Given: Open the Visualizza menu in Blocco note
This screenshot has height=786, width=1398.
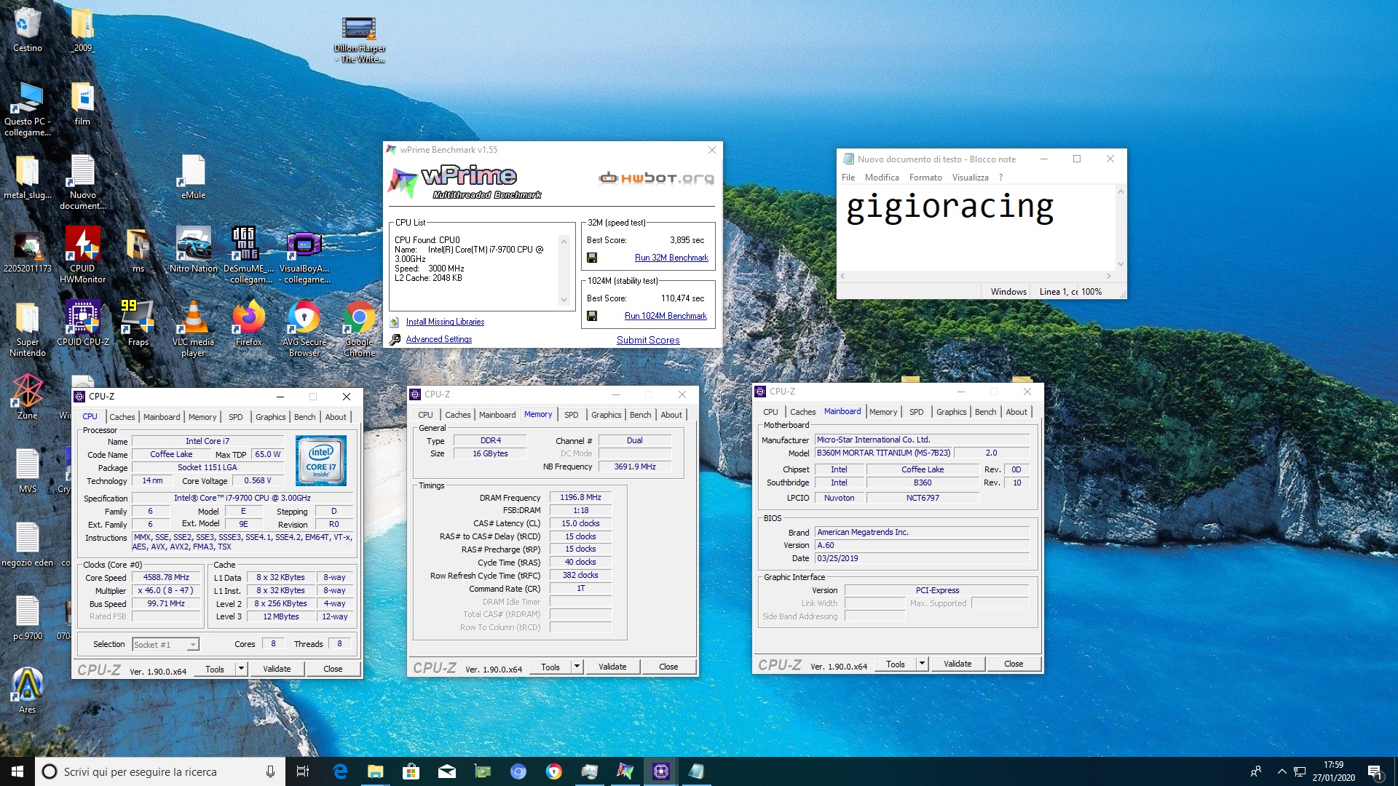Looking at the screenshot, I should coord(970,178).
